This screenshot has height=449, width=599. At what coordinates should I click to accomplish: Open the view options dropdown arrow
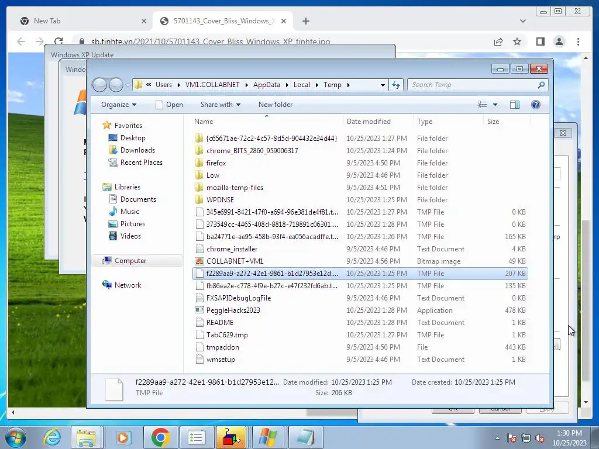pos(495,105)
